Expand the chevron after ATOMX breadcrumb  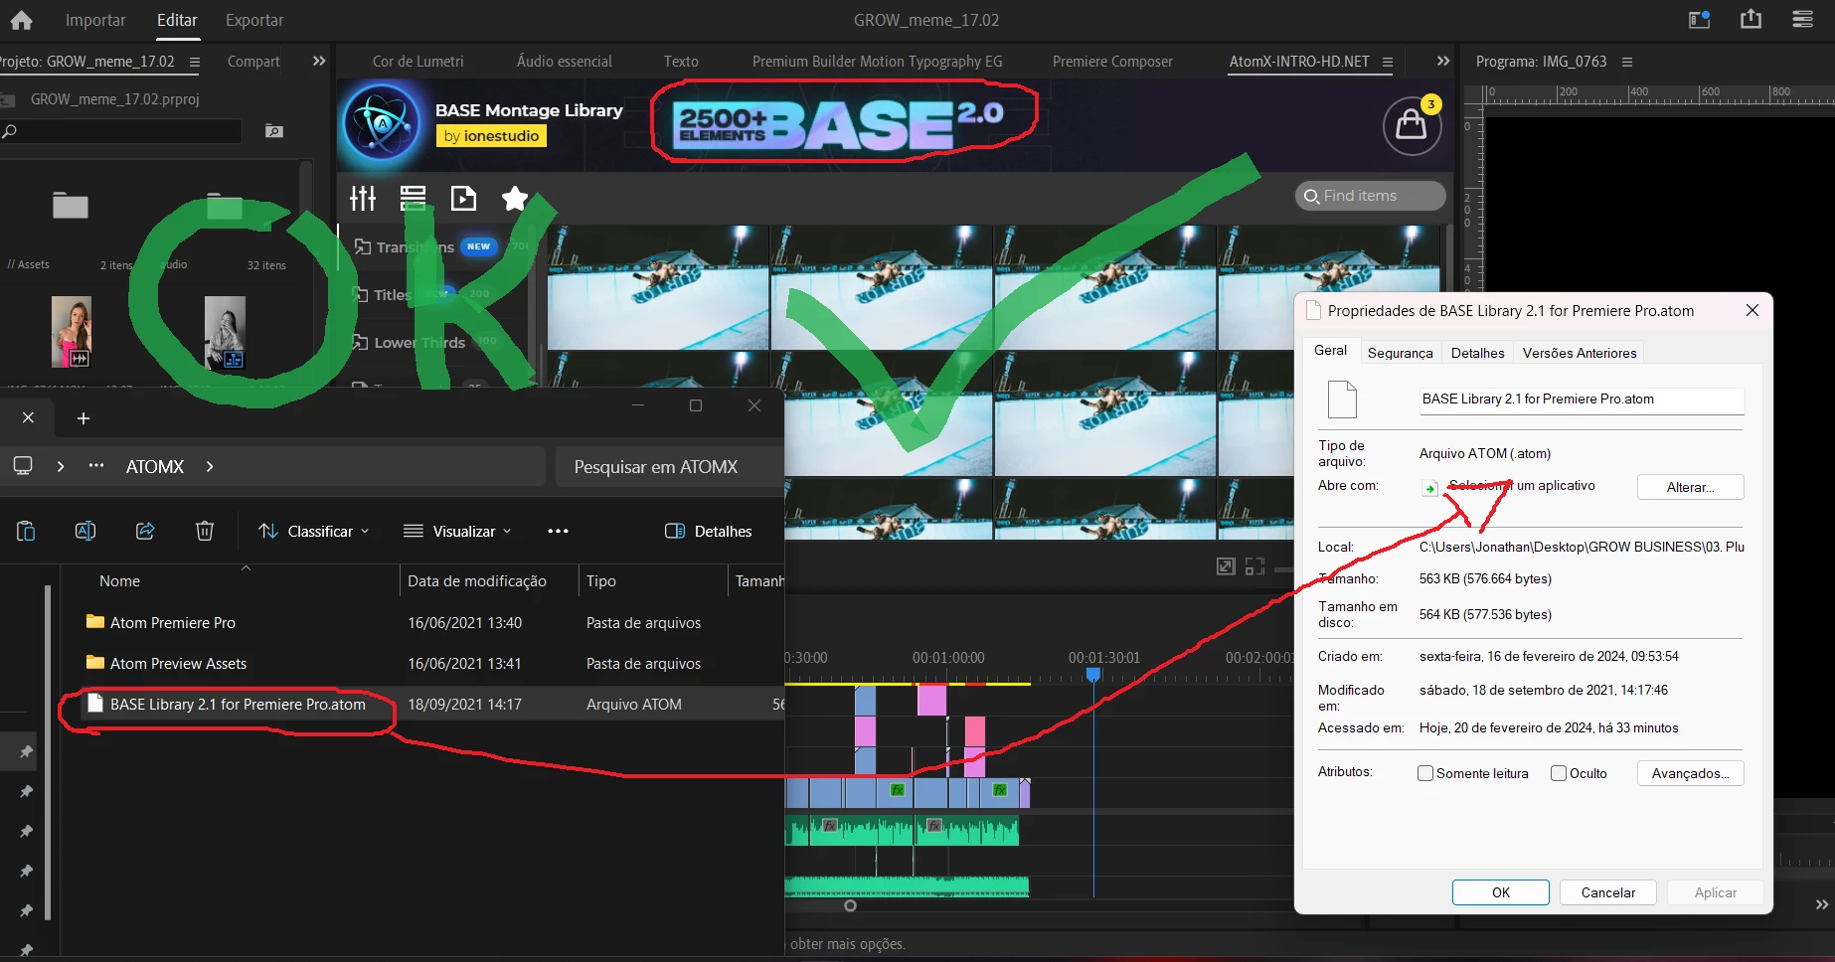click(x=210, y=466)
